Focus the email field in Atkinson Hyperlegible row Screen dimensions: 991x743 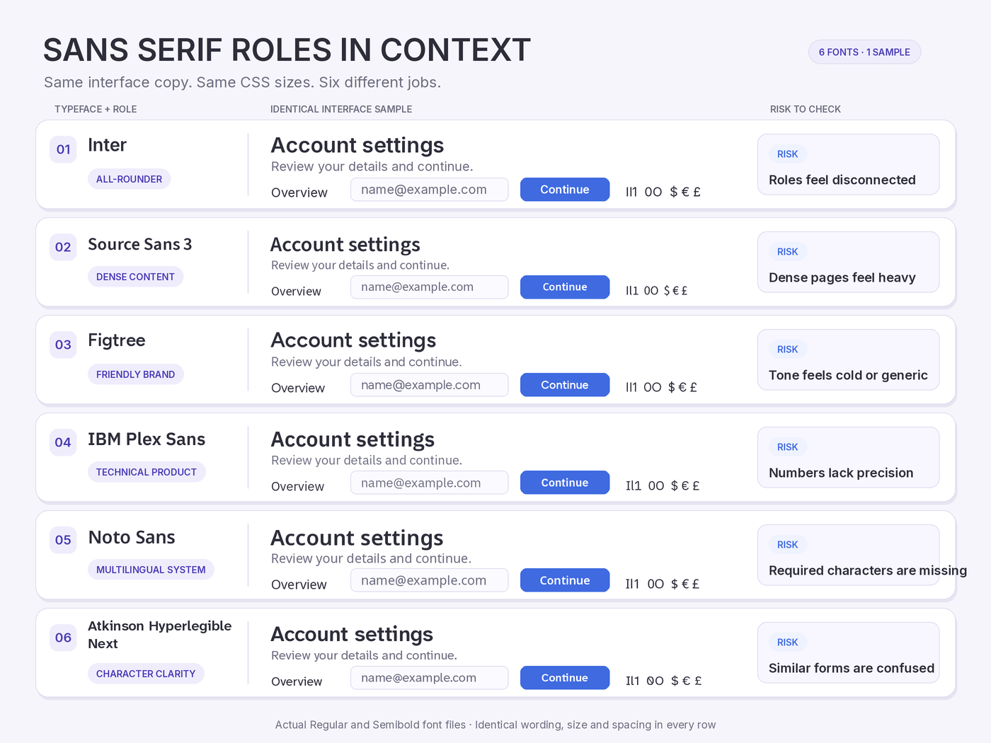[x=430, y=678]
